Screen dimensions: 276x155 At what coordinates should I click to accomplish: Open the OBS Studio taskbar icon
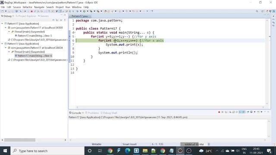click(x=189, y=151)
